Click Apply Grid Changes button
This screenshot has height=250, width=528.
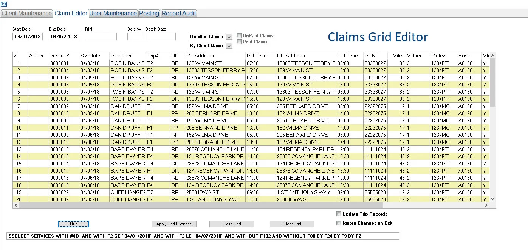point(174,224)
